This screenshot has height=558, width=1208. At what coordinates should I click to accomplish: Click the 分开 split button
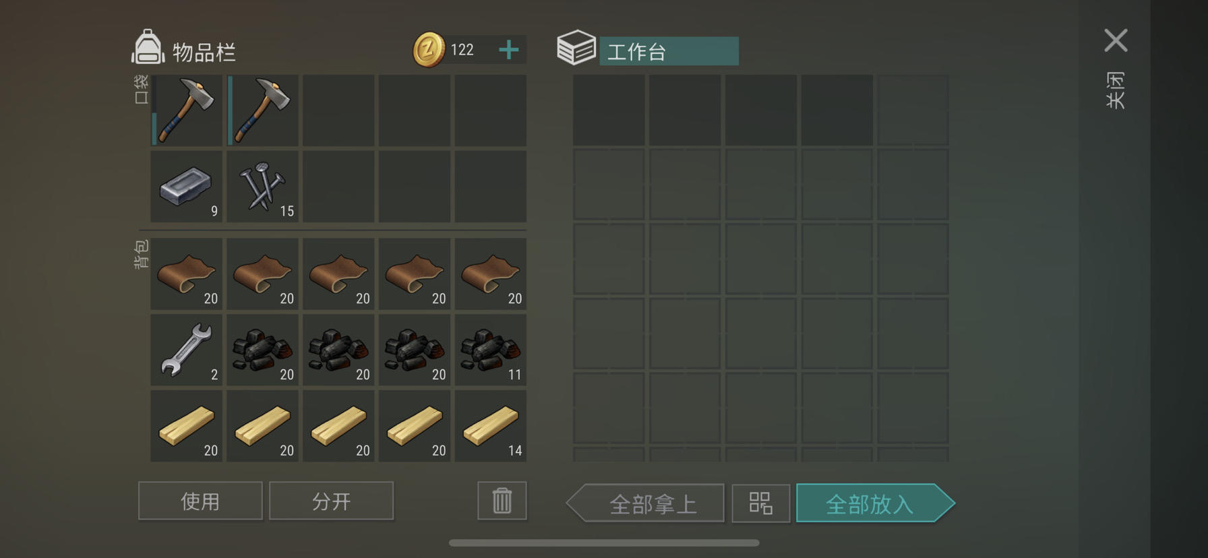click(x=331, y=501)
